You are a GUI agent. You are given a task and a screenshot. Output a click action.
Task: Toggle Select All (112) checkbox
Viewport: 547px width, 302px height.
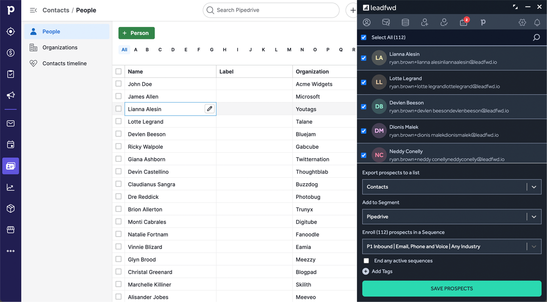(x=363, y=37)
